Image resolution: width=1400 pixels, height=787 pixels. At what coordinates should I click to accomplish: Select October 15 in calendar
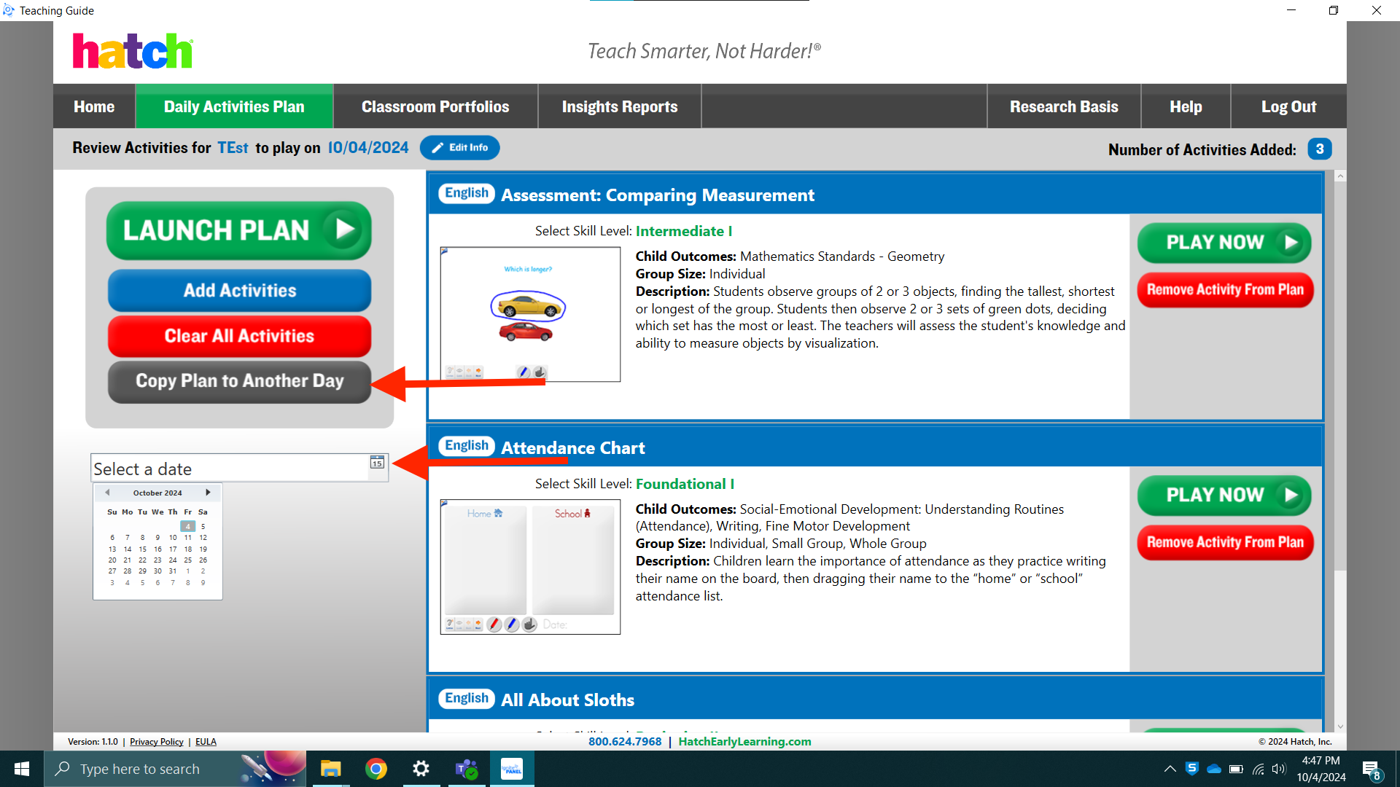tap(142, 549)
